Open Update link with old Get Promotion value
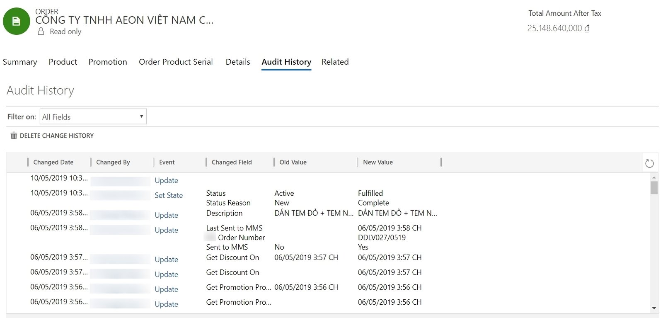The width and height of the screenshot is (663, 318). pyautogui.click(x=167, y=289)
